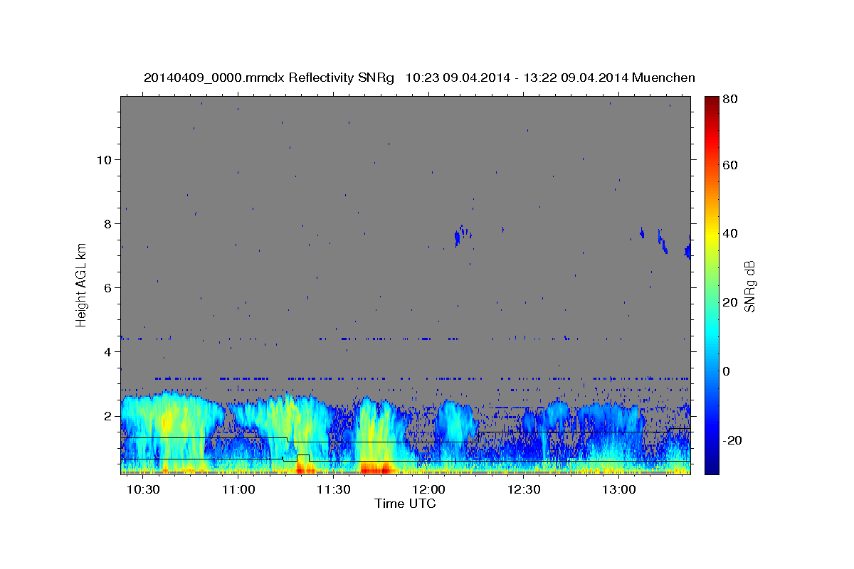Viewport: 854px width, 569px height.
Task: Click the colorbar value 60
Action: [x=729, y=165]
